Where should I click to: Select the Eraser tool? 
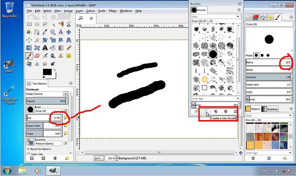tap(37, 56)
